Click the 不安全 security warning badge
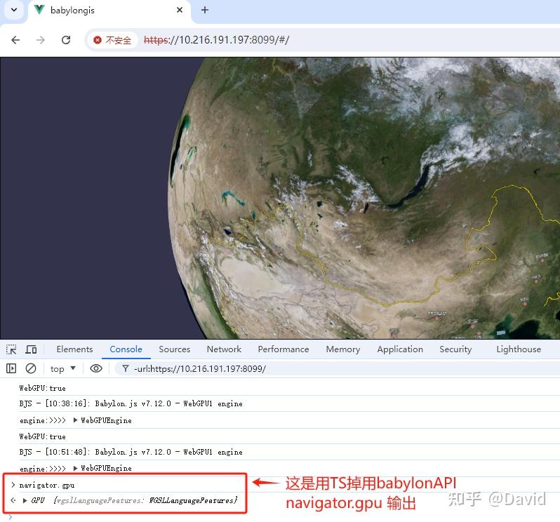 point(112,40)
